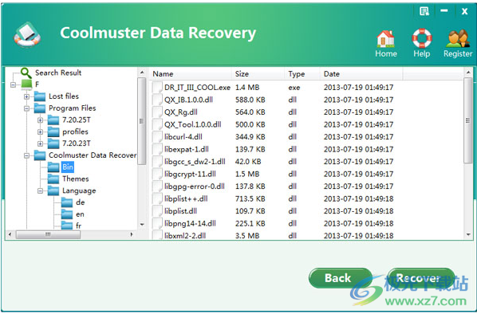477x314 pixels.
Task: Click the de folder icon
Action: coord(67,202)
